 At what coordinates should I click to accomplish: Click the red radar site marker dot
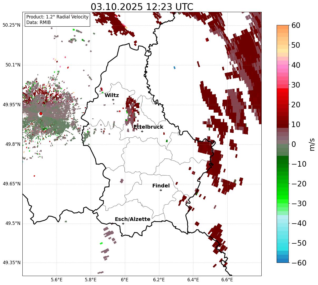click(41, 114)
